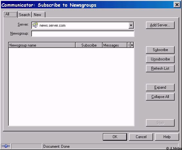This screenshot has height=150, width=182.
Task: Click the Unsubscribe button
Action: coord(160,59)
